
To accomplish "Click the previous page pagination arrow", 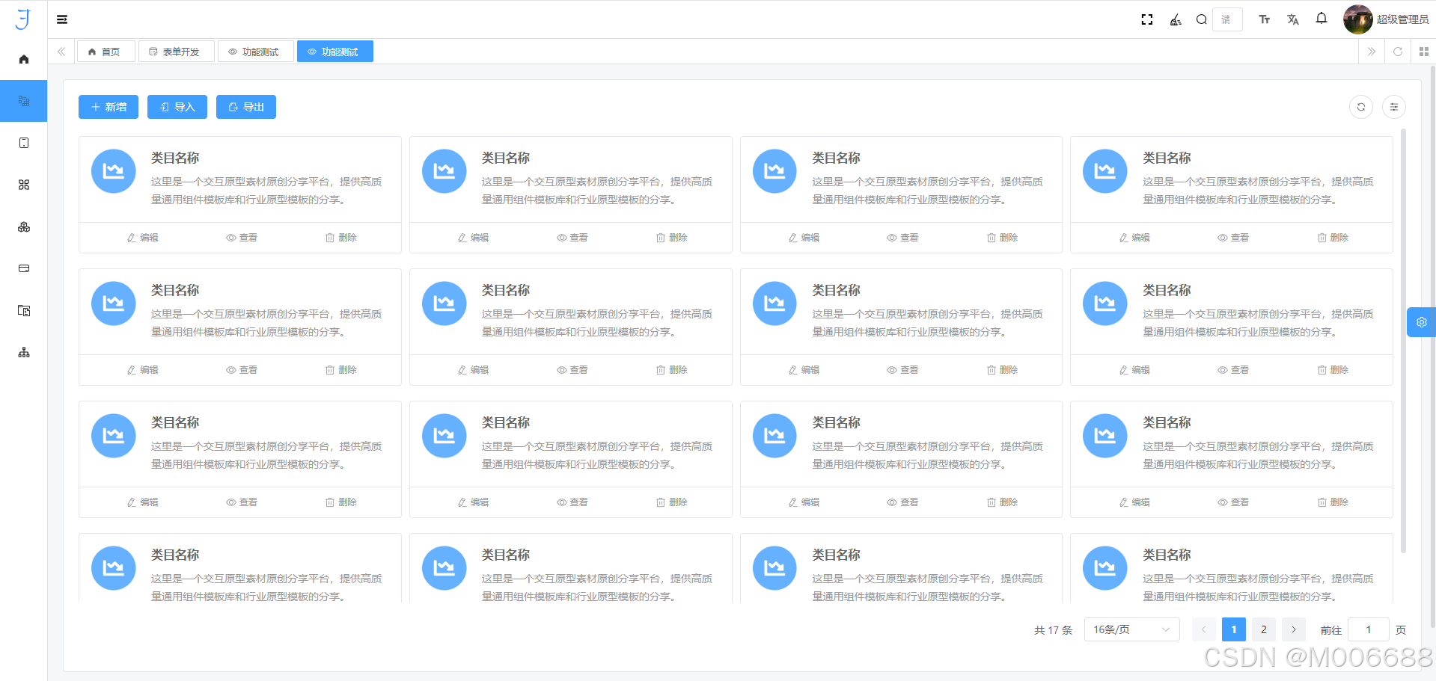I will pyautogui.click(x=1204, y=629).
